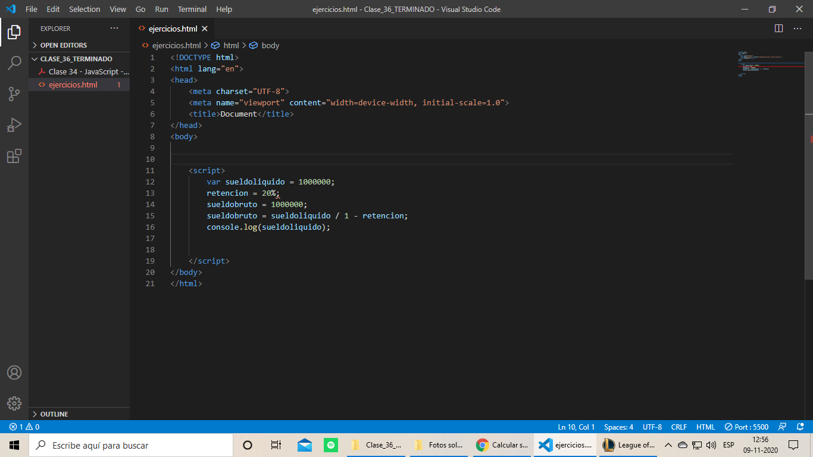This screenshot has width=813, height=457.
Task: Click the errors and warnings status indicator
Action: click(x=24, y=427)
